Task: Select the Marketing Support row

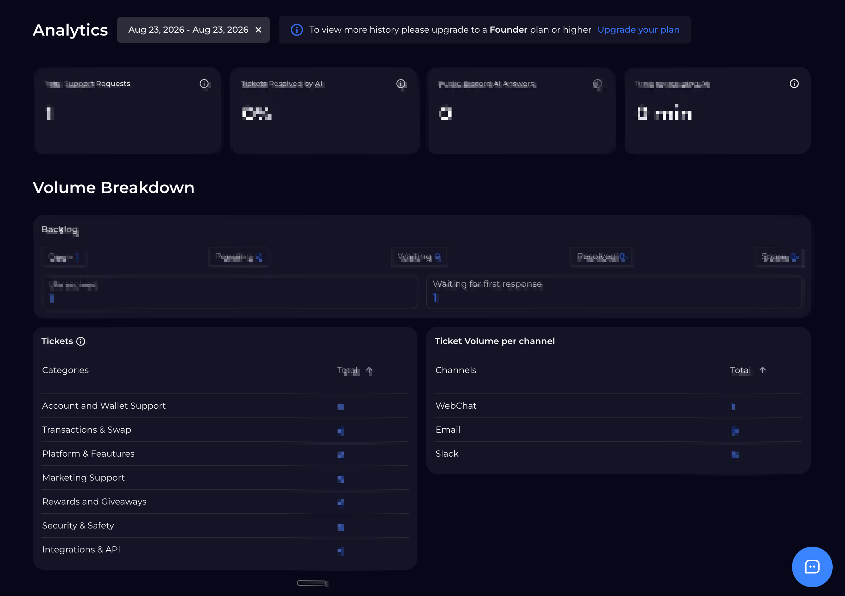Action: pos(225,477)
